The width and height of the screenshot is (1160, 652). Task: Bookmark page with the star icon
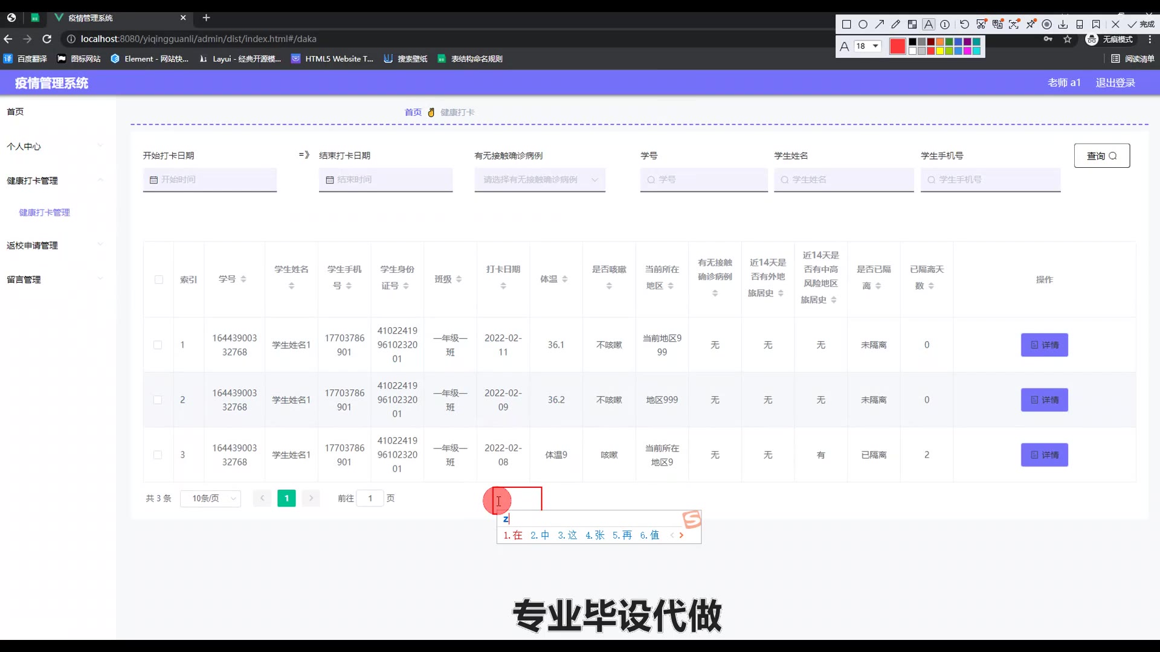pyautogui.click(x=1068, y=39)
